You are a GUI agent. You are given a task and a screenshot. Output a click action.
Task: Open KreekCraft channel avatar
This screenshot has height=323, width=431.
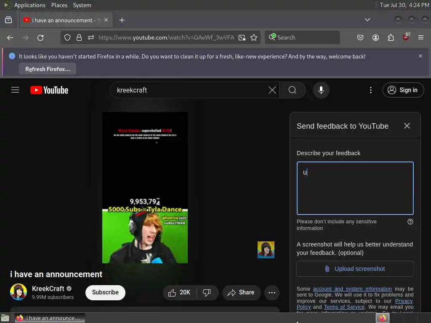(x=19, y=292)
